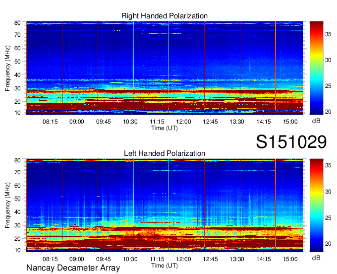Click the bottom plot's color bar
The width and height of the screenshot is (337, 274).
pos(316,205)
